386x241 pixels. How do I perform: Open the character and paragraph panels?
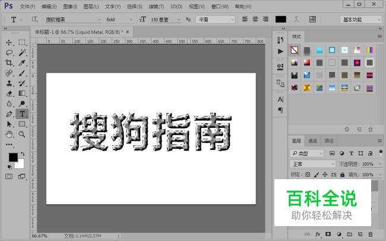coord(312,19)
